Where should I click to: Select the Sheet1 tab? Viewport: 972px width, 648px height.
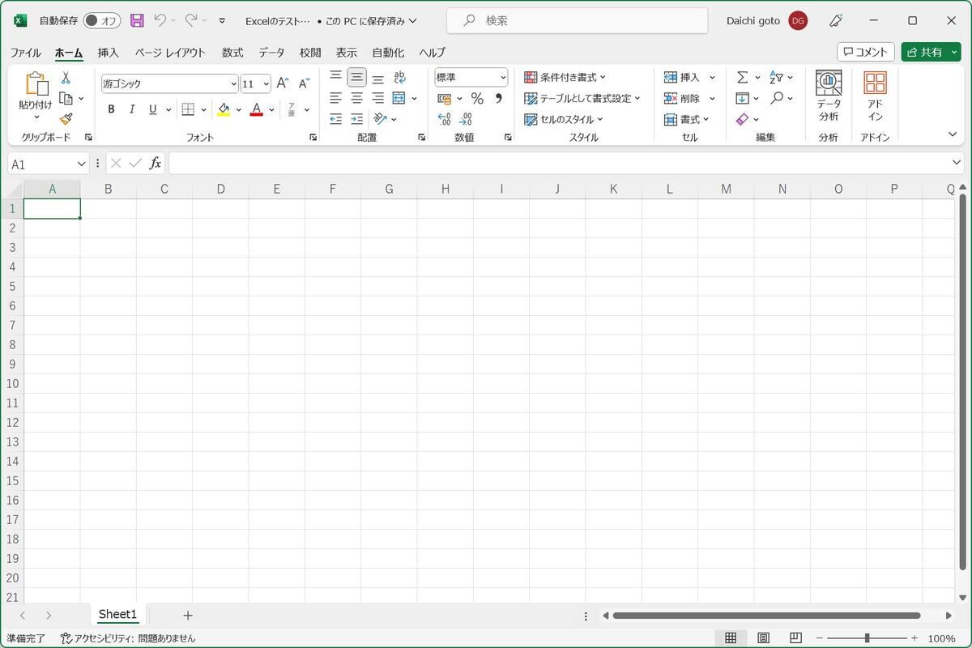pos(118,615)
